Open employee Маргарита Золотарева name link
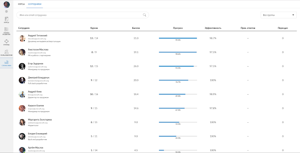The height and width of the screenshot is (153, 300). point(40,120)
